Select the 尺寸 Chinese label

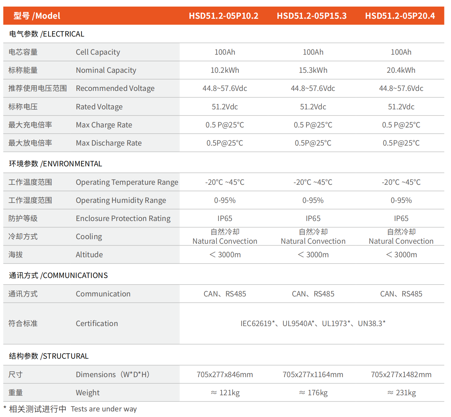tap(16, 375)
